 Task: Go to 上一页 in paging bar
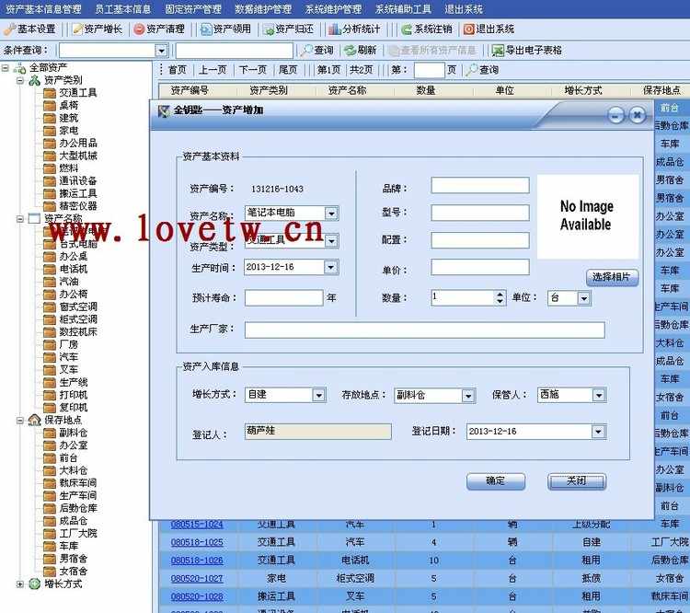tap(213, 70)
